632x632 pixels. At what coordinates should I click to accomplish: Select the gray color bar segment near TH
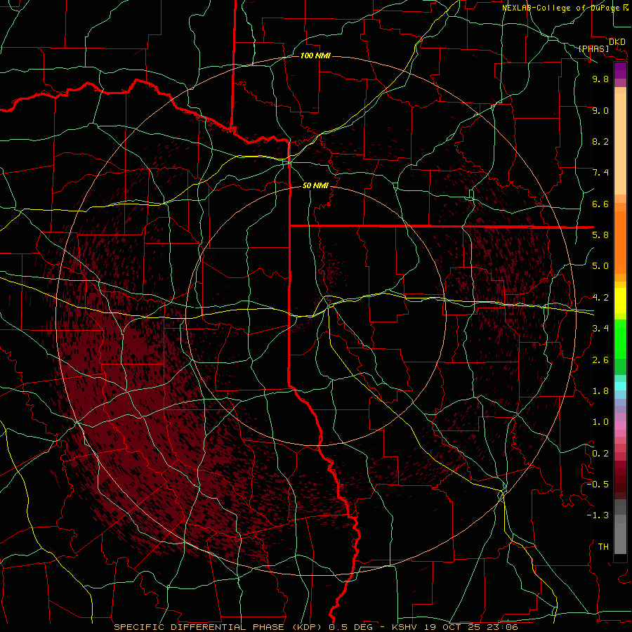pos(620,538)
